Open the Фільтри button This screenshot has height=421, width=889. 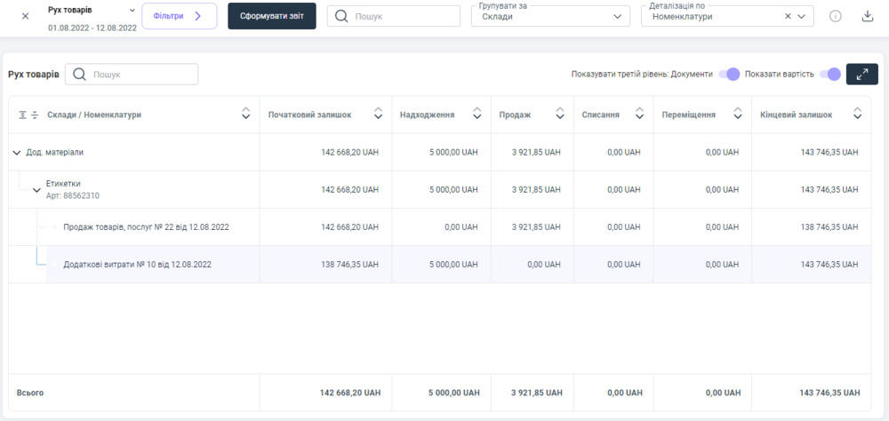[x=179, y=16]
